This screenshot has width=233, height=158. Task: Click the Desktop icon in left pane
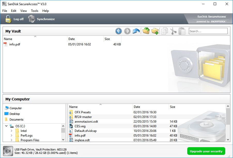click(6, 114)
